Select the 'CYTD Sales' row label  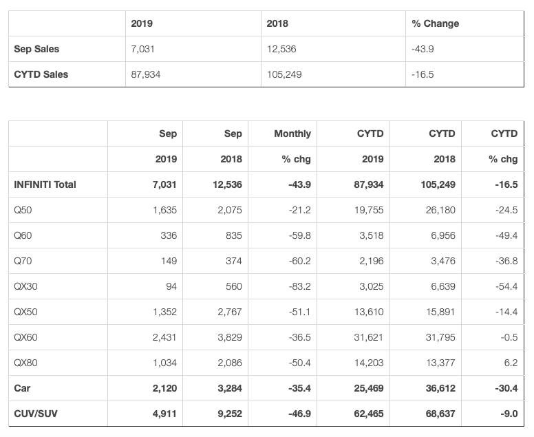point(41,74)
